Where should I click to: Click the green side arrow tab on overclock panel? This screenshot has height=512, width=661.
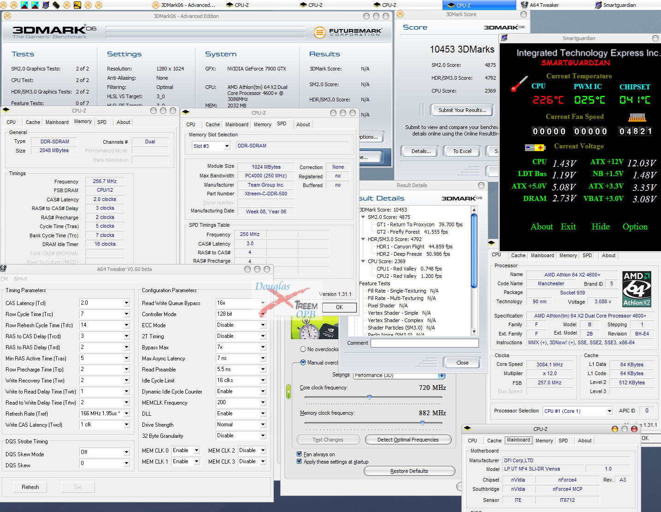[289, 392]
